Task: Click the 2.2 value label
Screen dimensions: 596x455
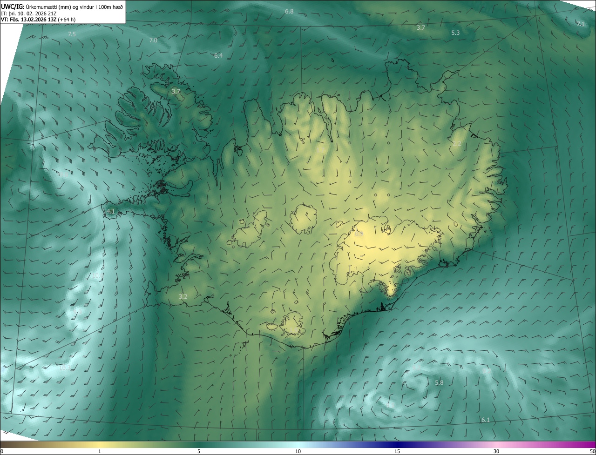Action: [457, 144]
